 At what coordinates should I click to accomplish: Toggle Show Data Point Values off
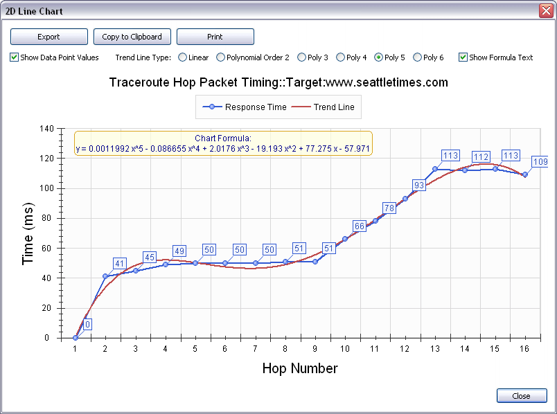[x=13, y=57]
